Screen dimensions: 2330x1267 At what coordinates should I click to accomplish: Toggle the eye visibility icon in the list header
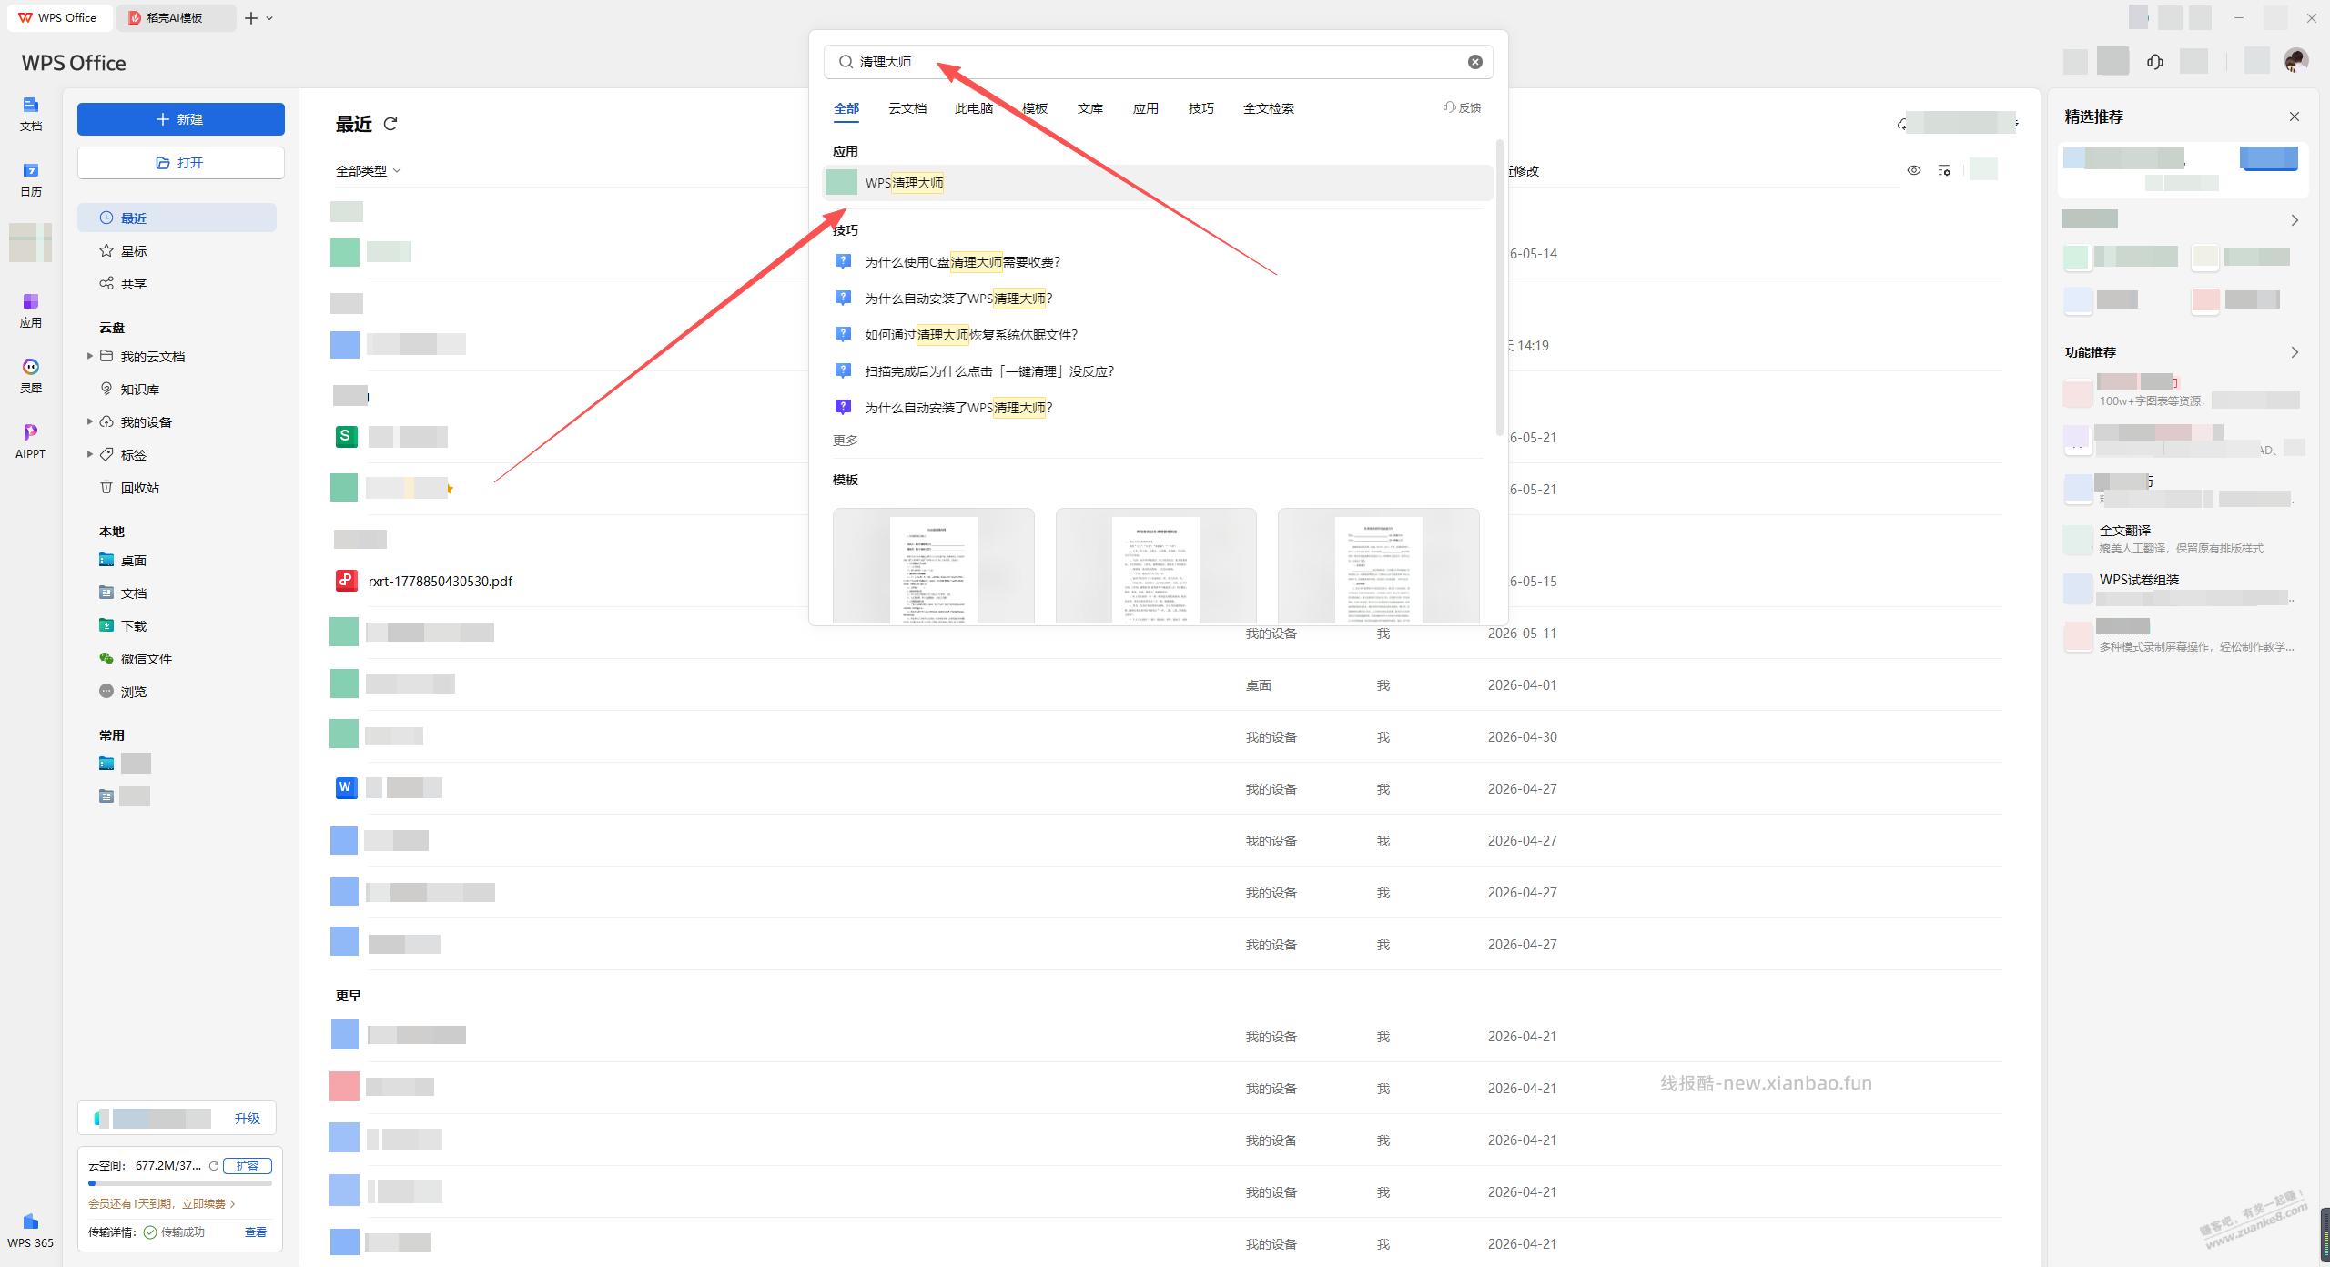tap(1914, 170)
